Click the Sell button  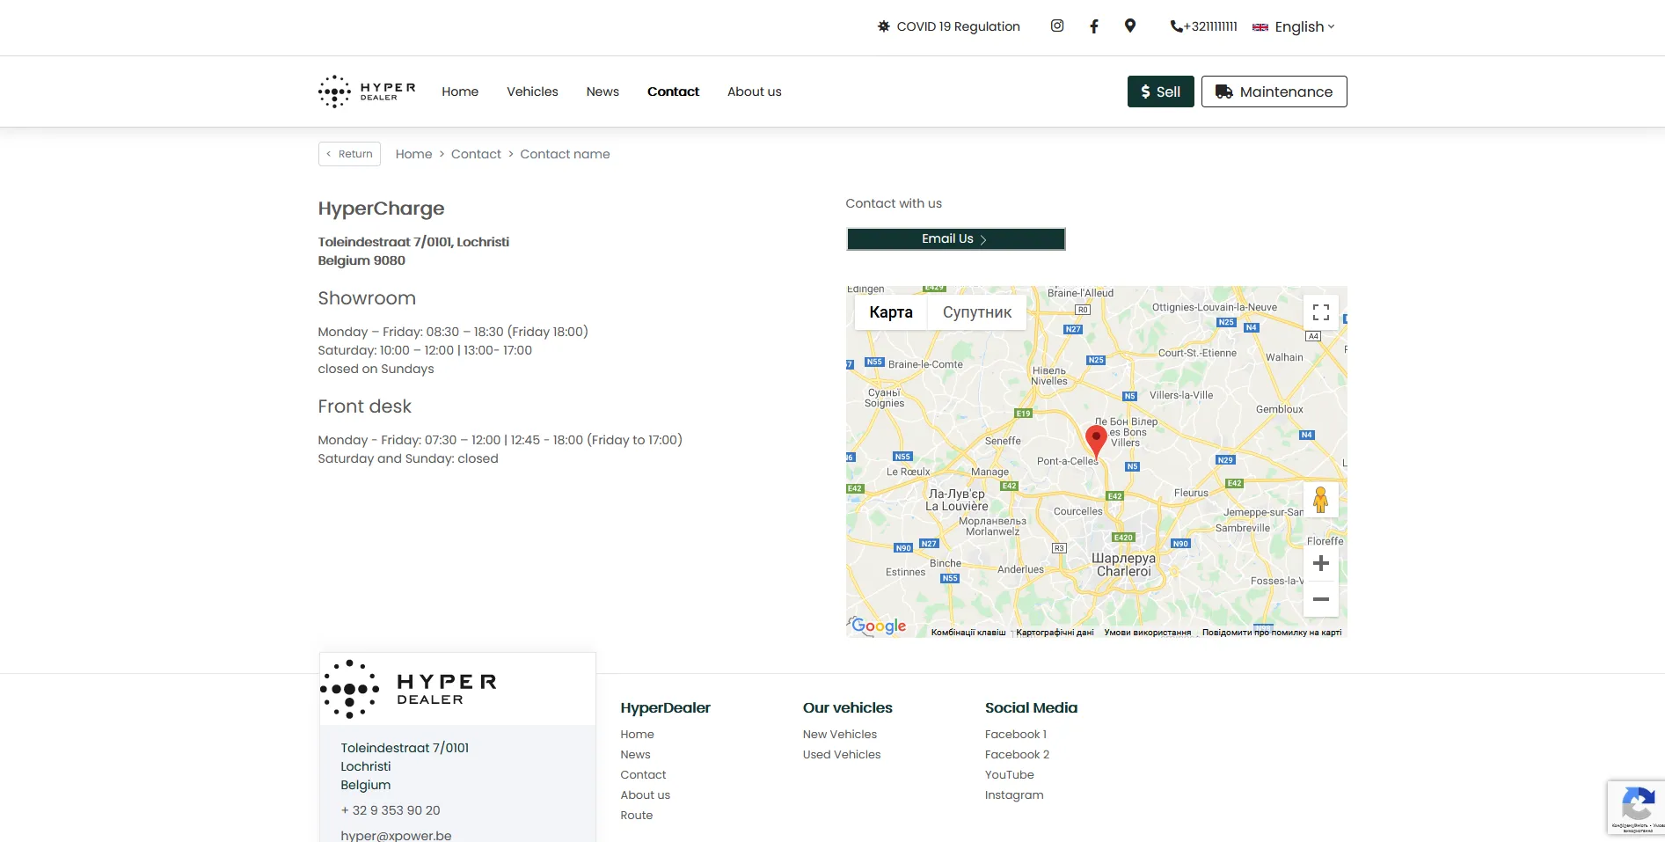click(x=1160, y=92)
